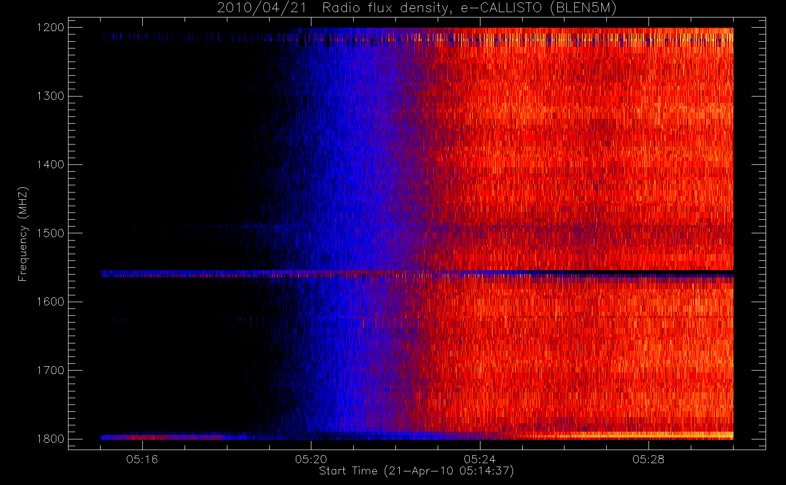The height and width of the screenshot is (485, 786).
Task: Select the 'Frequency (MHZ)' axis label
Action: point(23,234)
